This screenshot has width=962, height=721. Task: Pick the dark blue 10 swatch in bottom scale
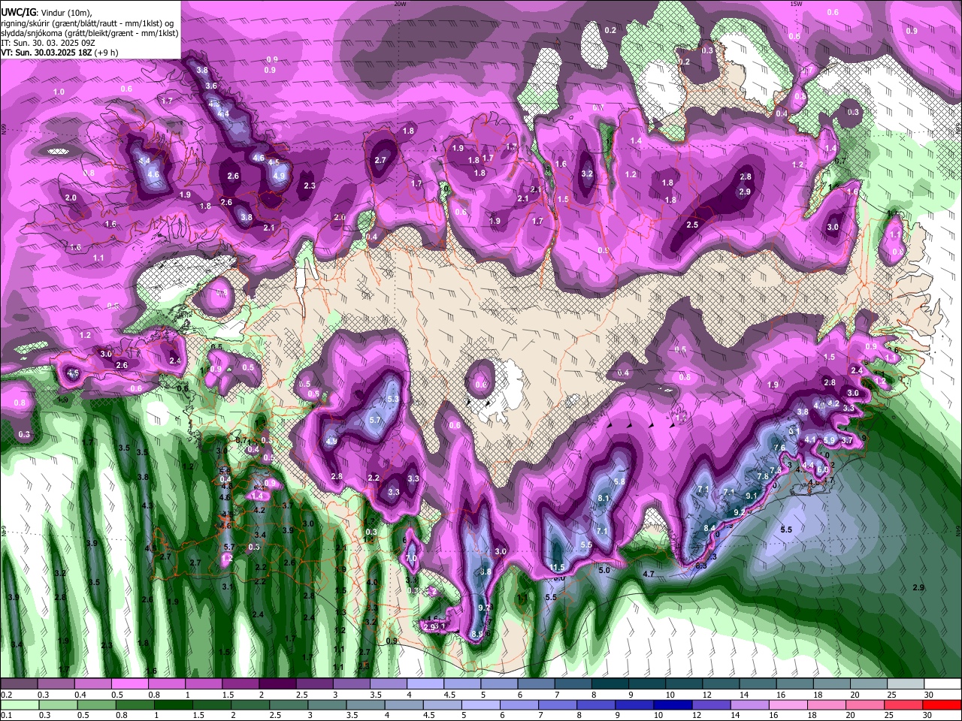[673, 704]
